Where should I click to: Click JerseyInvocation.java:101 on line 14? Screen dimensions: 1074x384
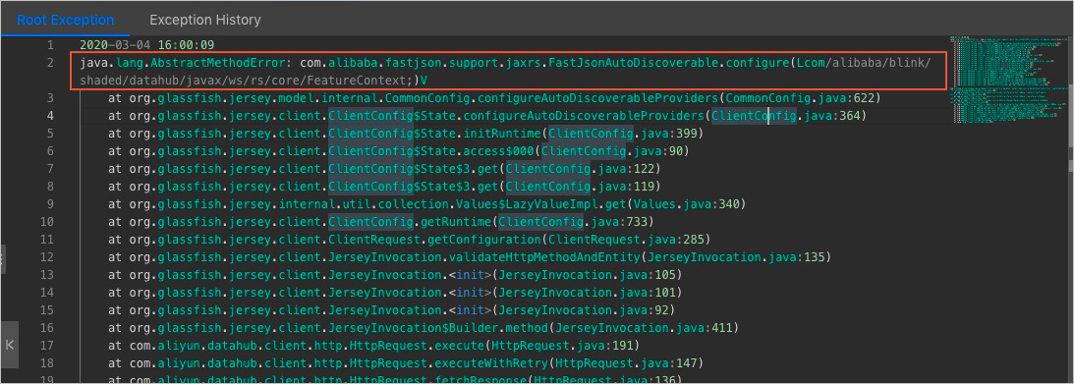point(586,293)
